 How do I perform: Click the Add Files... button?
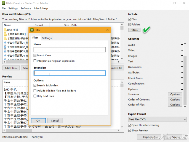[11, 68]
